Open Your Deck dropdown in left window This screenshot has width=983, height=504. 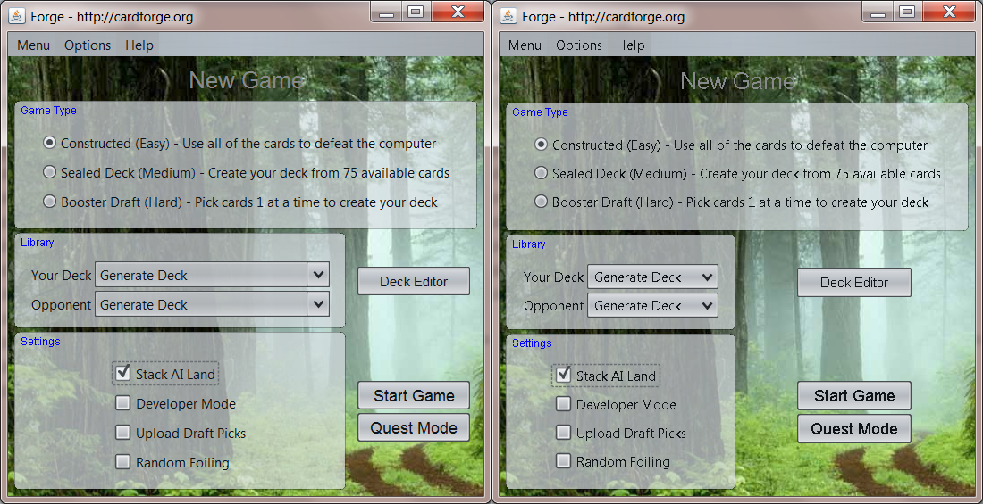click(212, 275)
